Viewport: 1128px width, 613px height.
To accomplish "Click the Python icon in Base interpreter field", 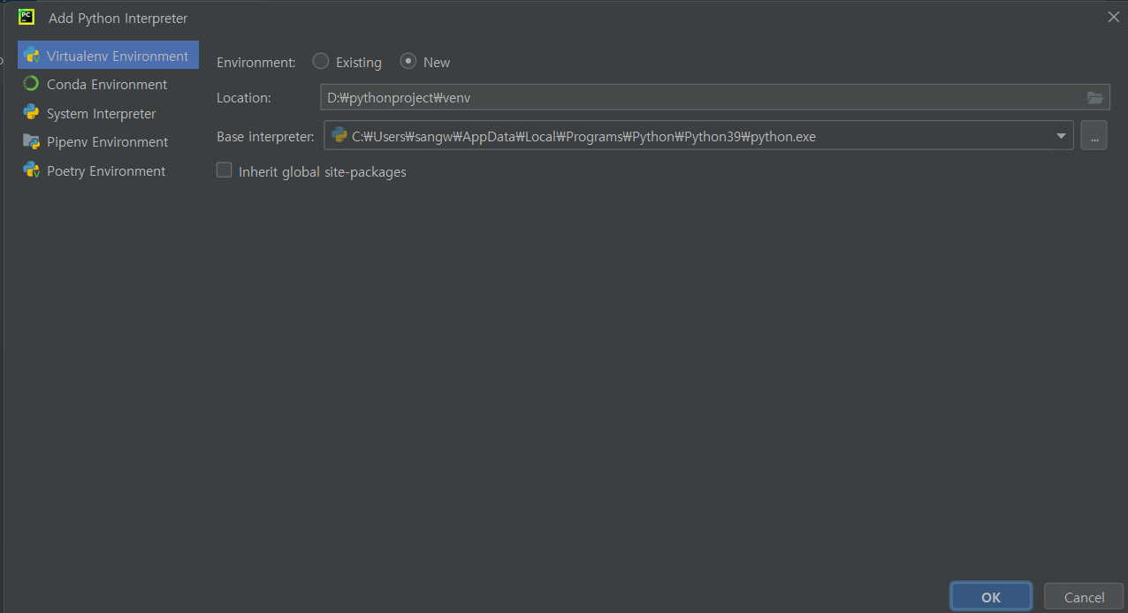I will (x=339, y=135).
